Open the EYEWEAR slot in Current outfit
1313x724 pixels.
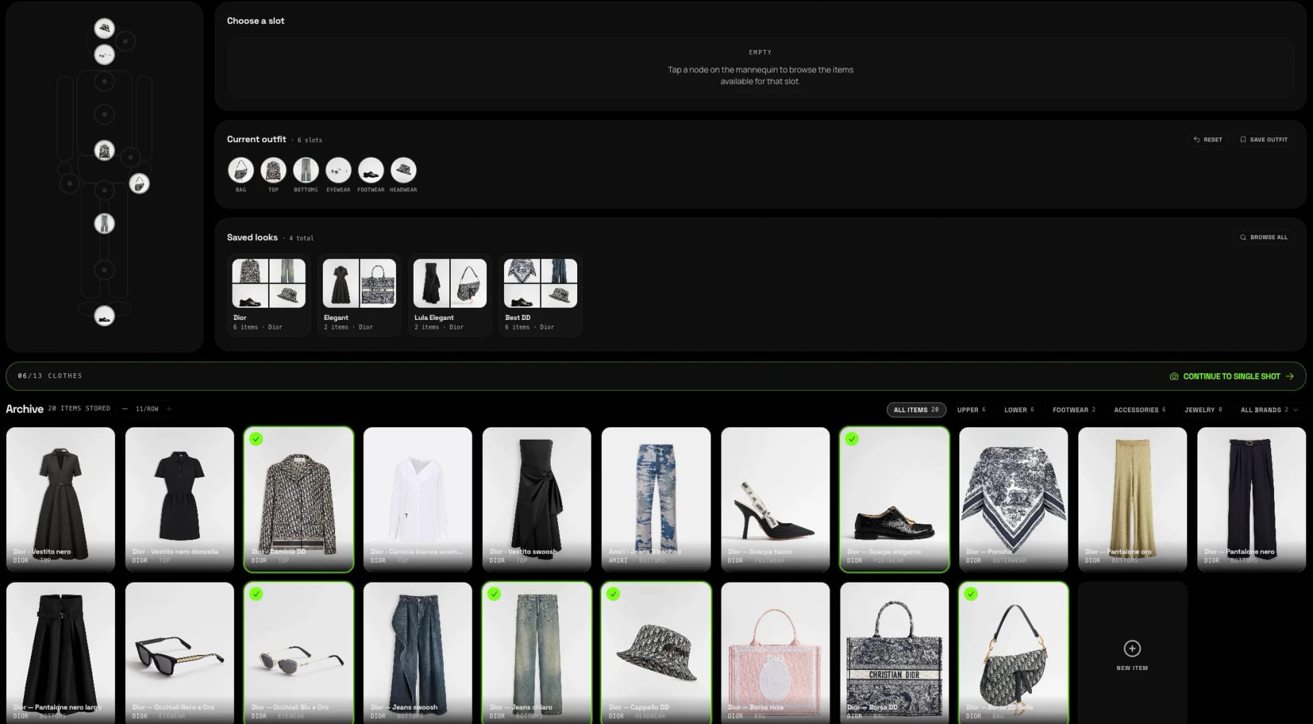click(x=338, y=170)
